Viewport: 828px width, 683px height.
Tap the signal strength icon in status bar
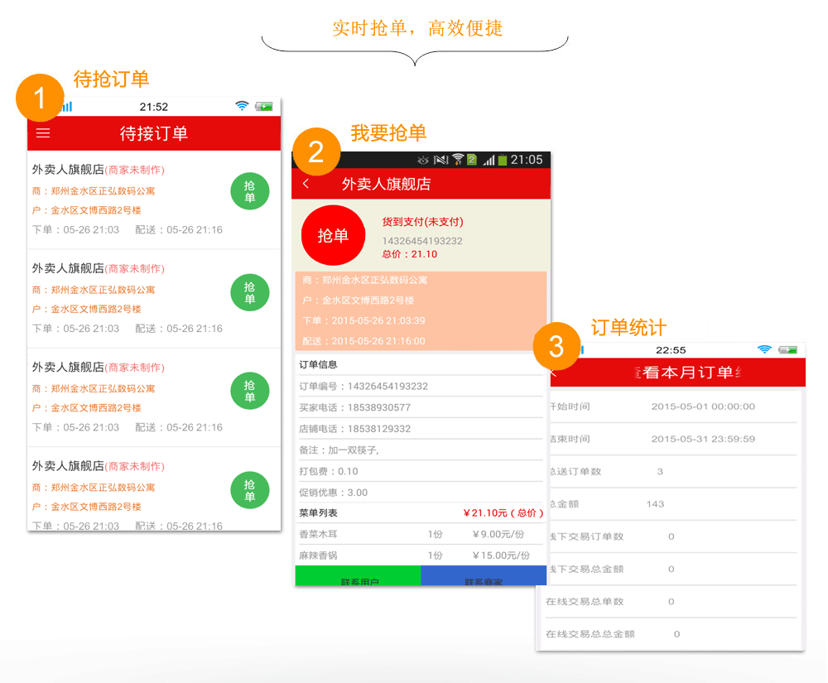[488, 159]
